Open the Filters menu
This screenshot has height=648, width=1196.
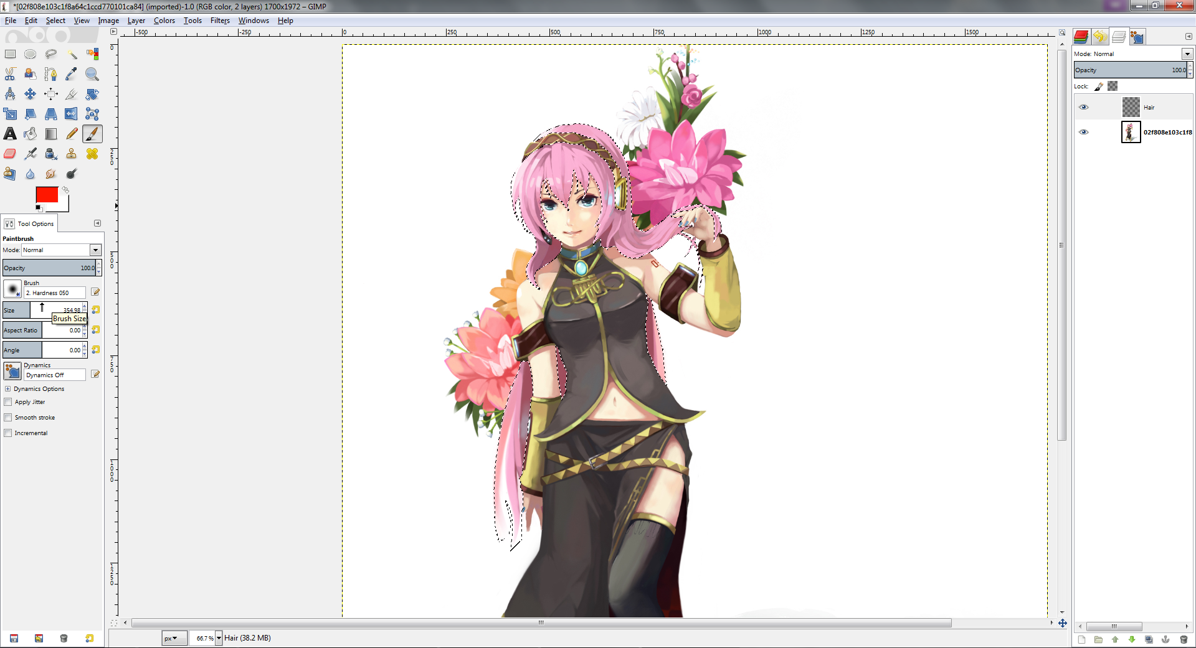tap(220, 21)
